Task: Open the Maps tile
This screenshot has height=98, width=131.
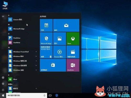Action: pos(46,52)
